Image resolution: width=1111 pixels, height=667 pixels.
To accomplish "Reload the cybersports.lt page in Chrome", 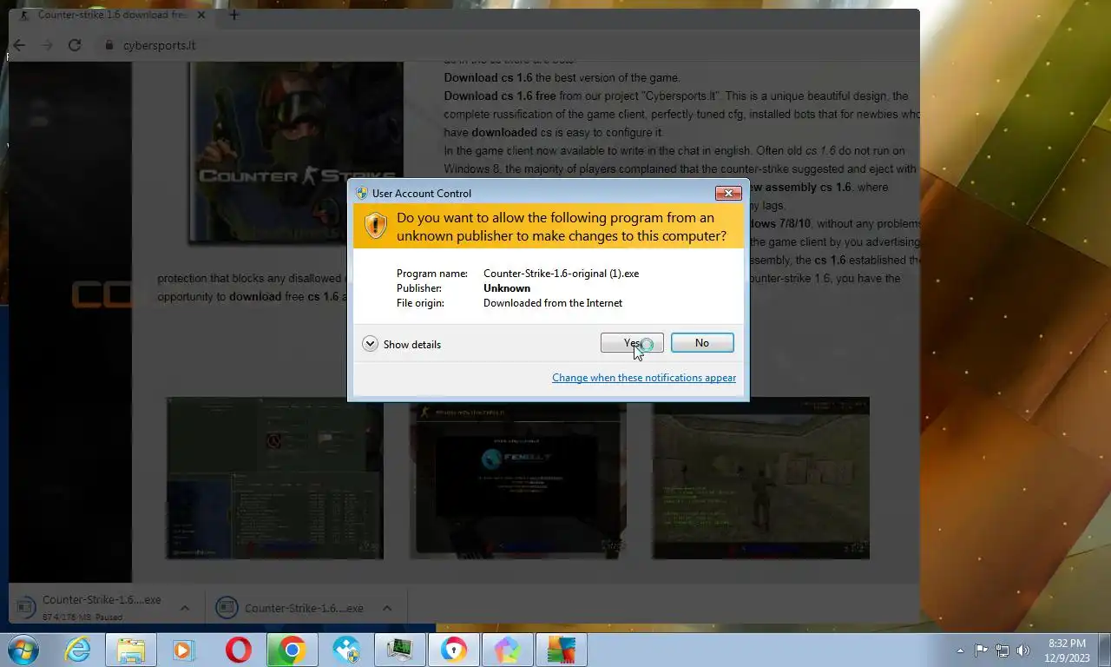I will [x=75, y=45].
